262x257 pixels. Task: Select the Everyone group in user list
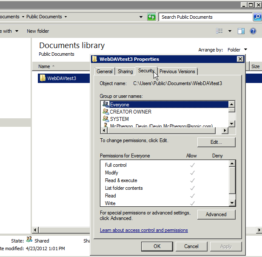[x=120, y=105]
